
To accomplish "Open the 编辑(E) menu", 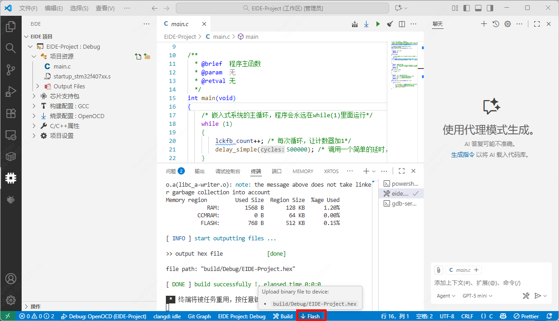I will click(x=54, y=8).
